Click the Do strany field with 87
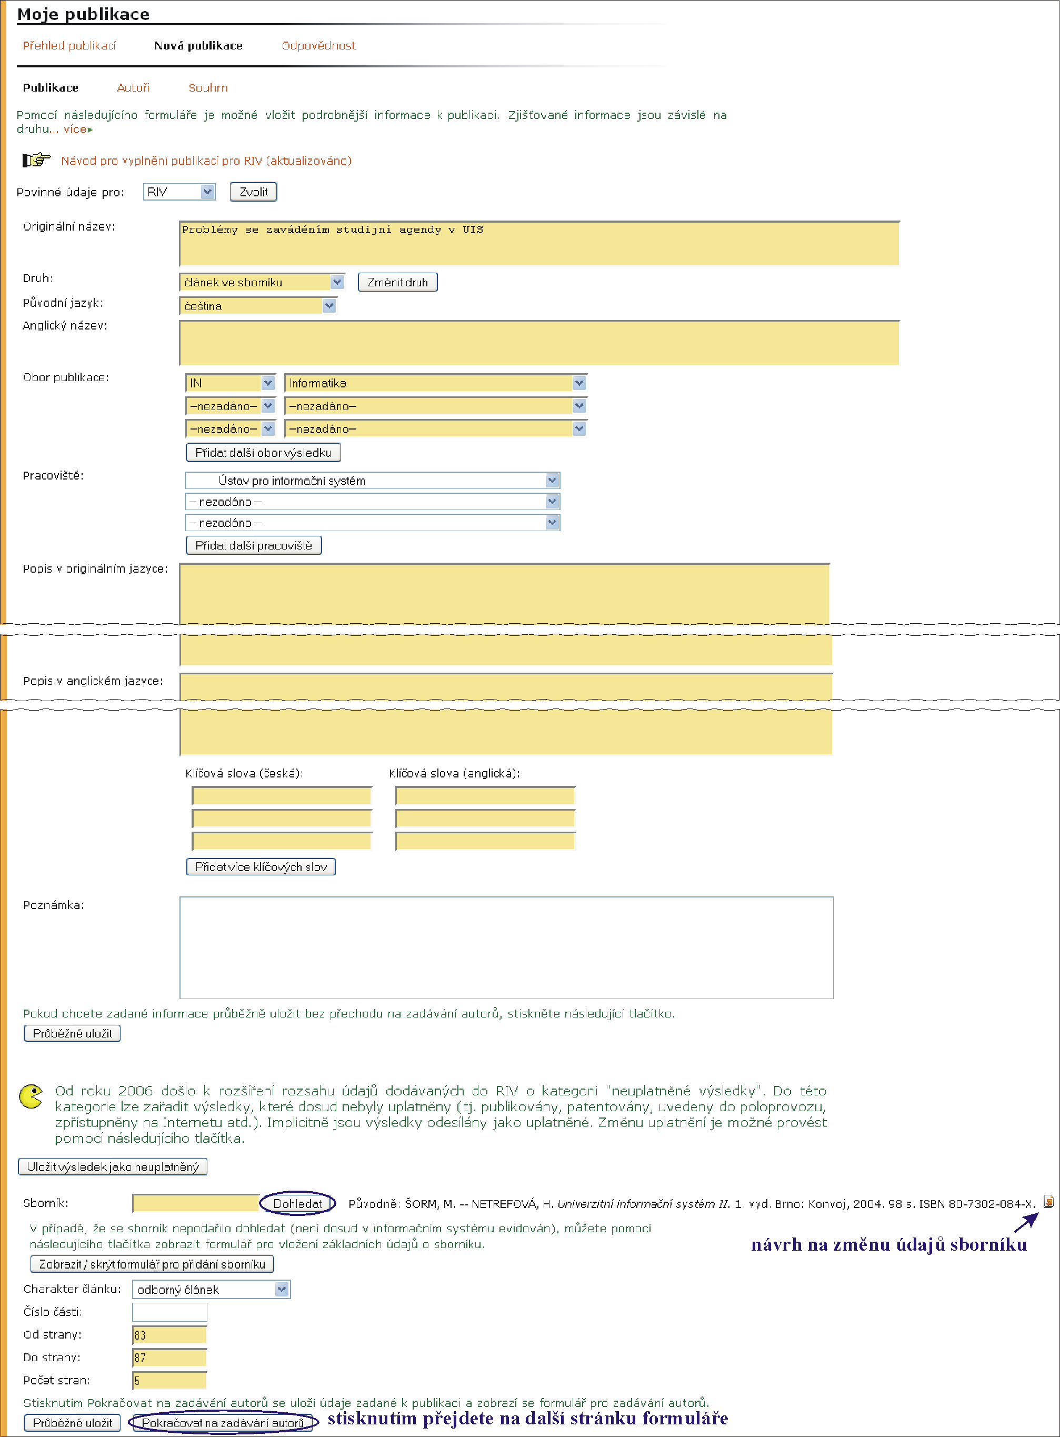The image size is (1060, 1437). click(x=169, y=1358)
